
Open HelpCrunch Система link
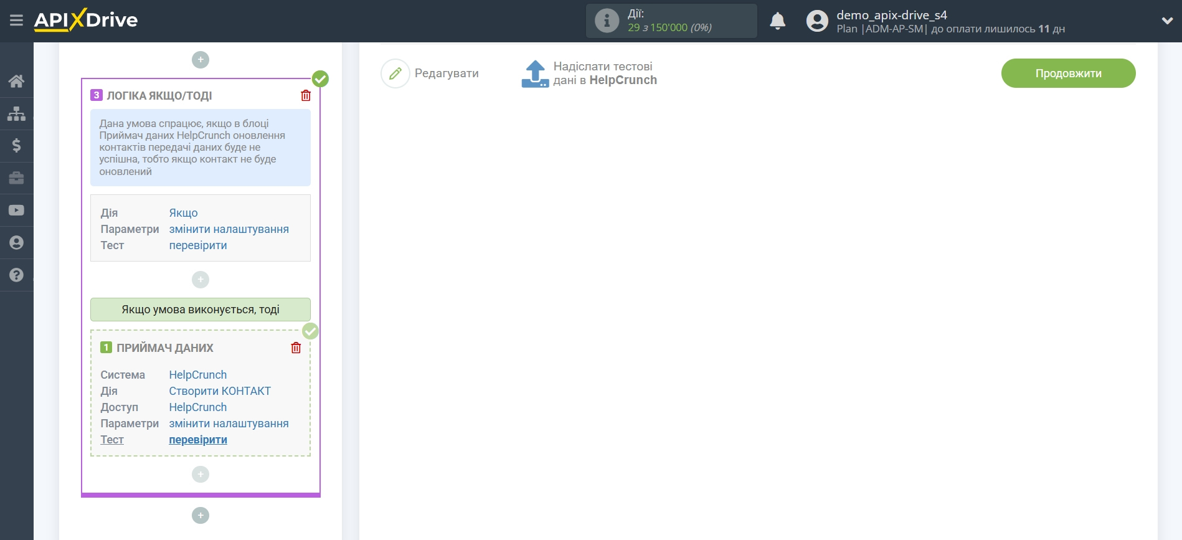pos(198,375)
